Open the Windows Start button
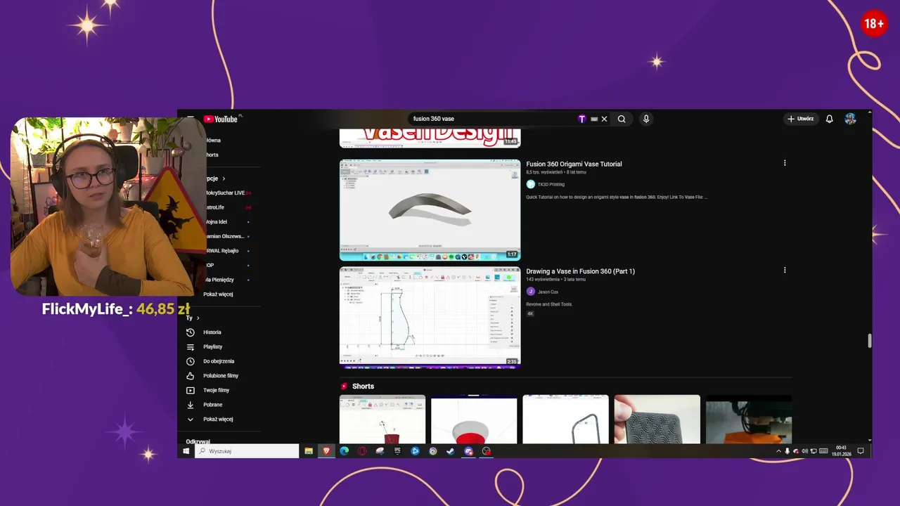Screen dimensions: 900x506 point(186,451)
